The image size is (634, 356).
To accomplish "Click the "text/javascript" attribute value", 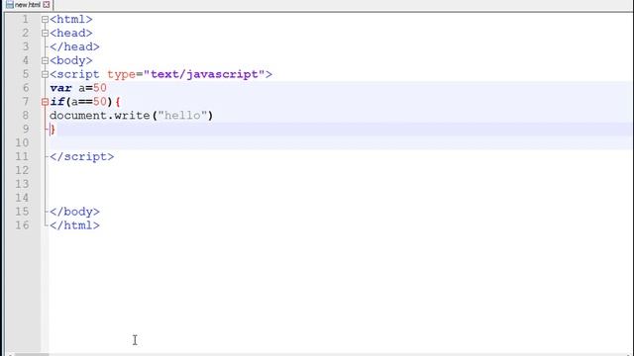I will tap(204, 74).
